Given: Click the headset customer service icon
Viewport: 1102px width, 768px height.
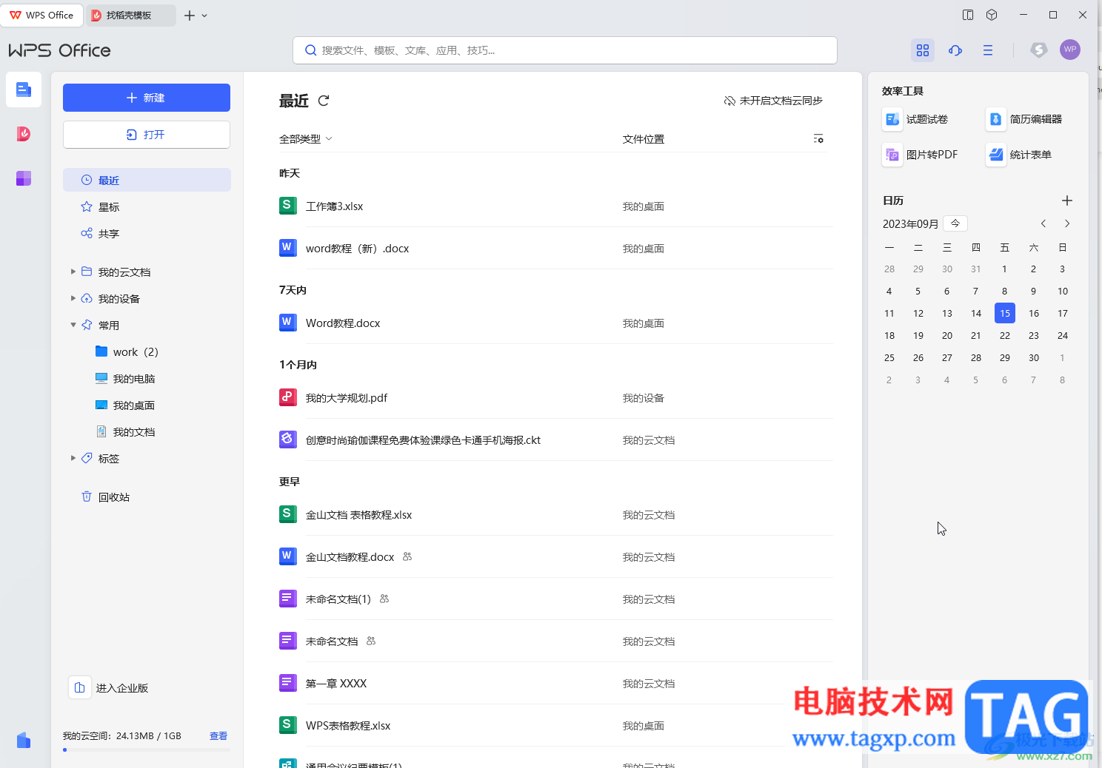Looking at the screenshot, I should point(955,50).
